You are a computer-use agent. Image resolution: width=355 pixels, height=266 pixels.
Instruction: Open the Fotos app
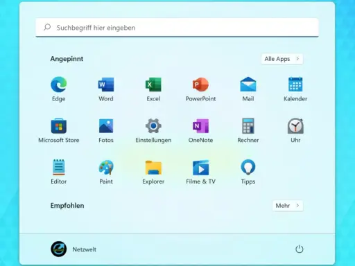click(106, 130)
